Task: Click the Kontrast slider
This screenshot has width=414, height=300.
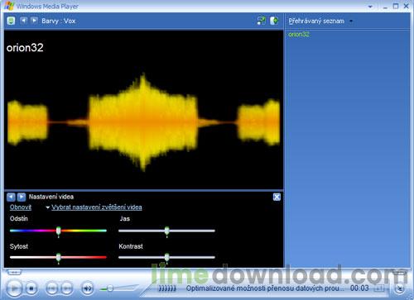Action: (x=166, y=257)
